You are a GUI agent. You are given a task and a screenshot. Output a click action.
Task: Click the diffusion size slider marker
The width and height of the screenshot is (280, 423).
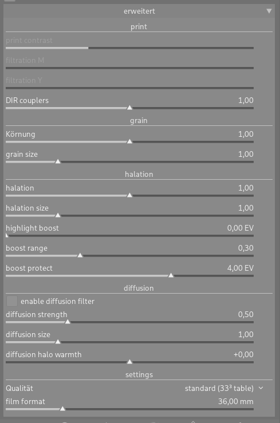[58, 342]
